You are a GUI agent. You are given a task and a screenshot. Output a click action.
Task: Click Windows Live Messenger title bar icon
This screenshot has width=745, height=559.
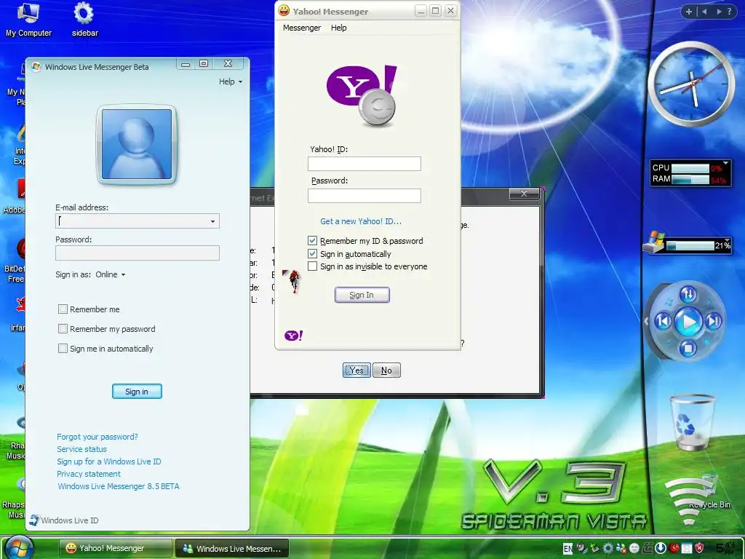pyautogui.click(x=36, y=66)
